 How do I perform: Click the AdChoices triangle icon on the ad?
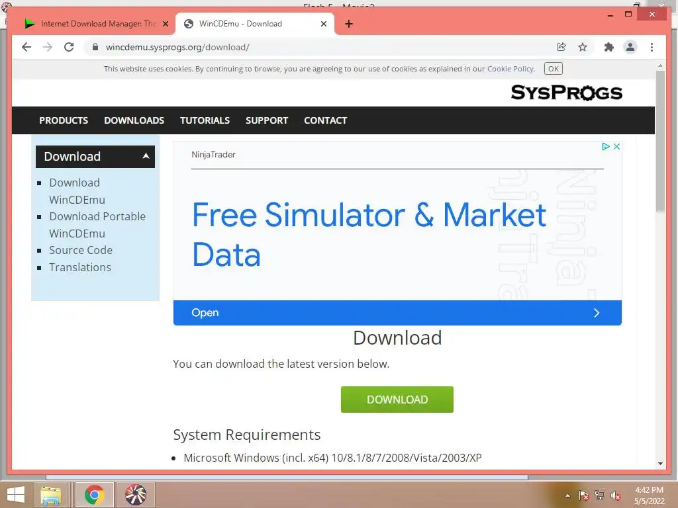pos(606,146)
